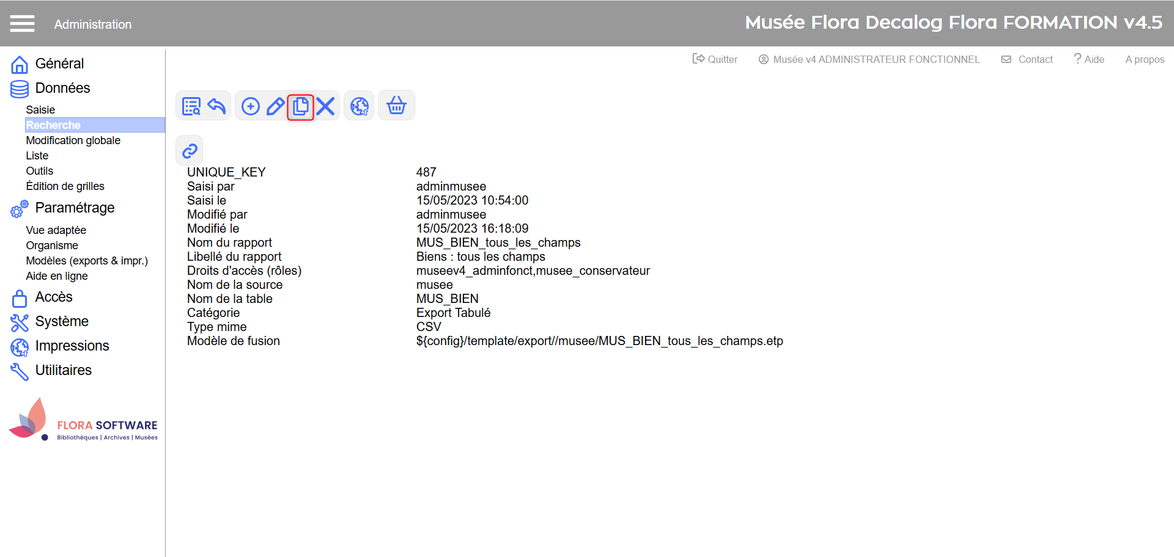Select the highlighted Recherche menu item
The image size is (1174, 557).
(x=95, y=125)
